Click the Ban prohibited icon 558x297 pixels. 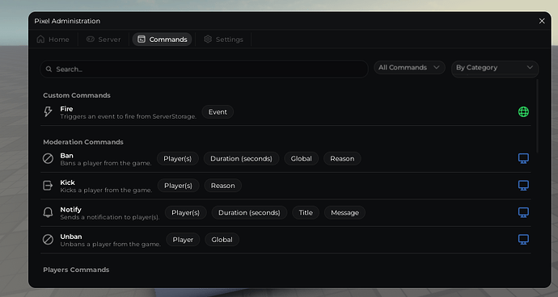point(48,158)
